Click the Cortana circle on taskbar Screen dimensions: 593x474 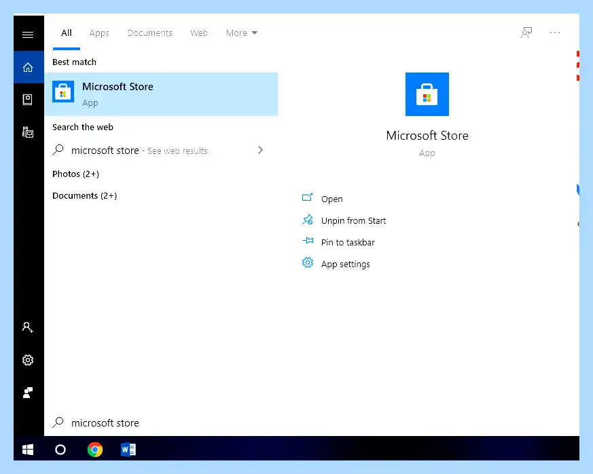[x=60, y=450]
